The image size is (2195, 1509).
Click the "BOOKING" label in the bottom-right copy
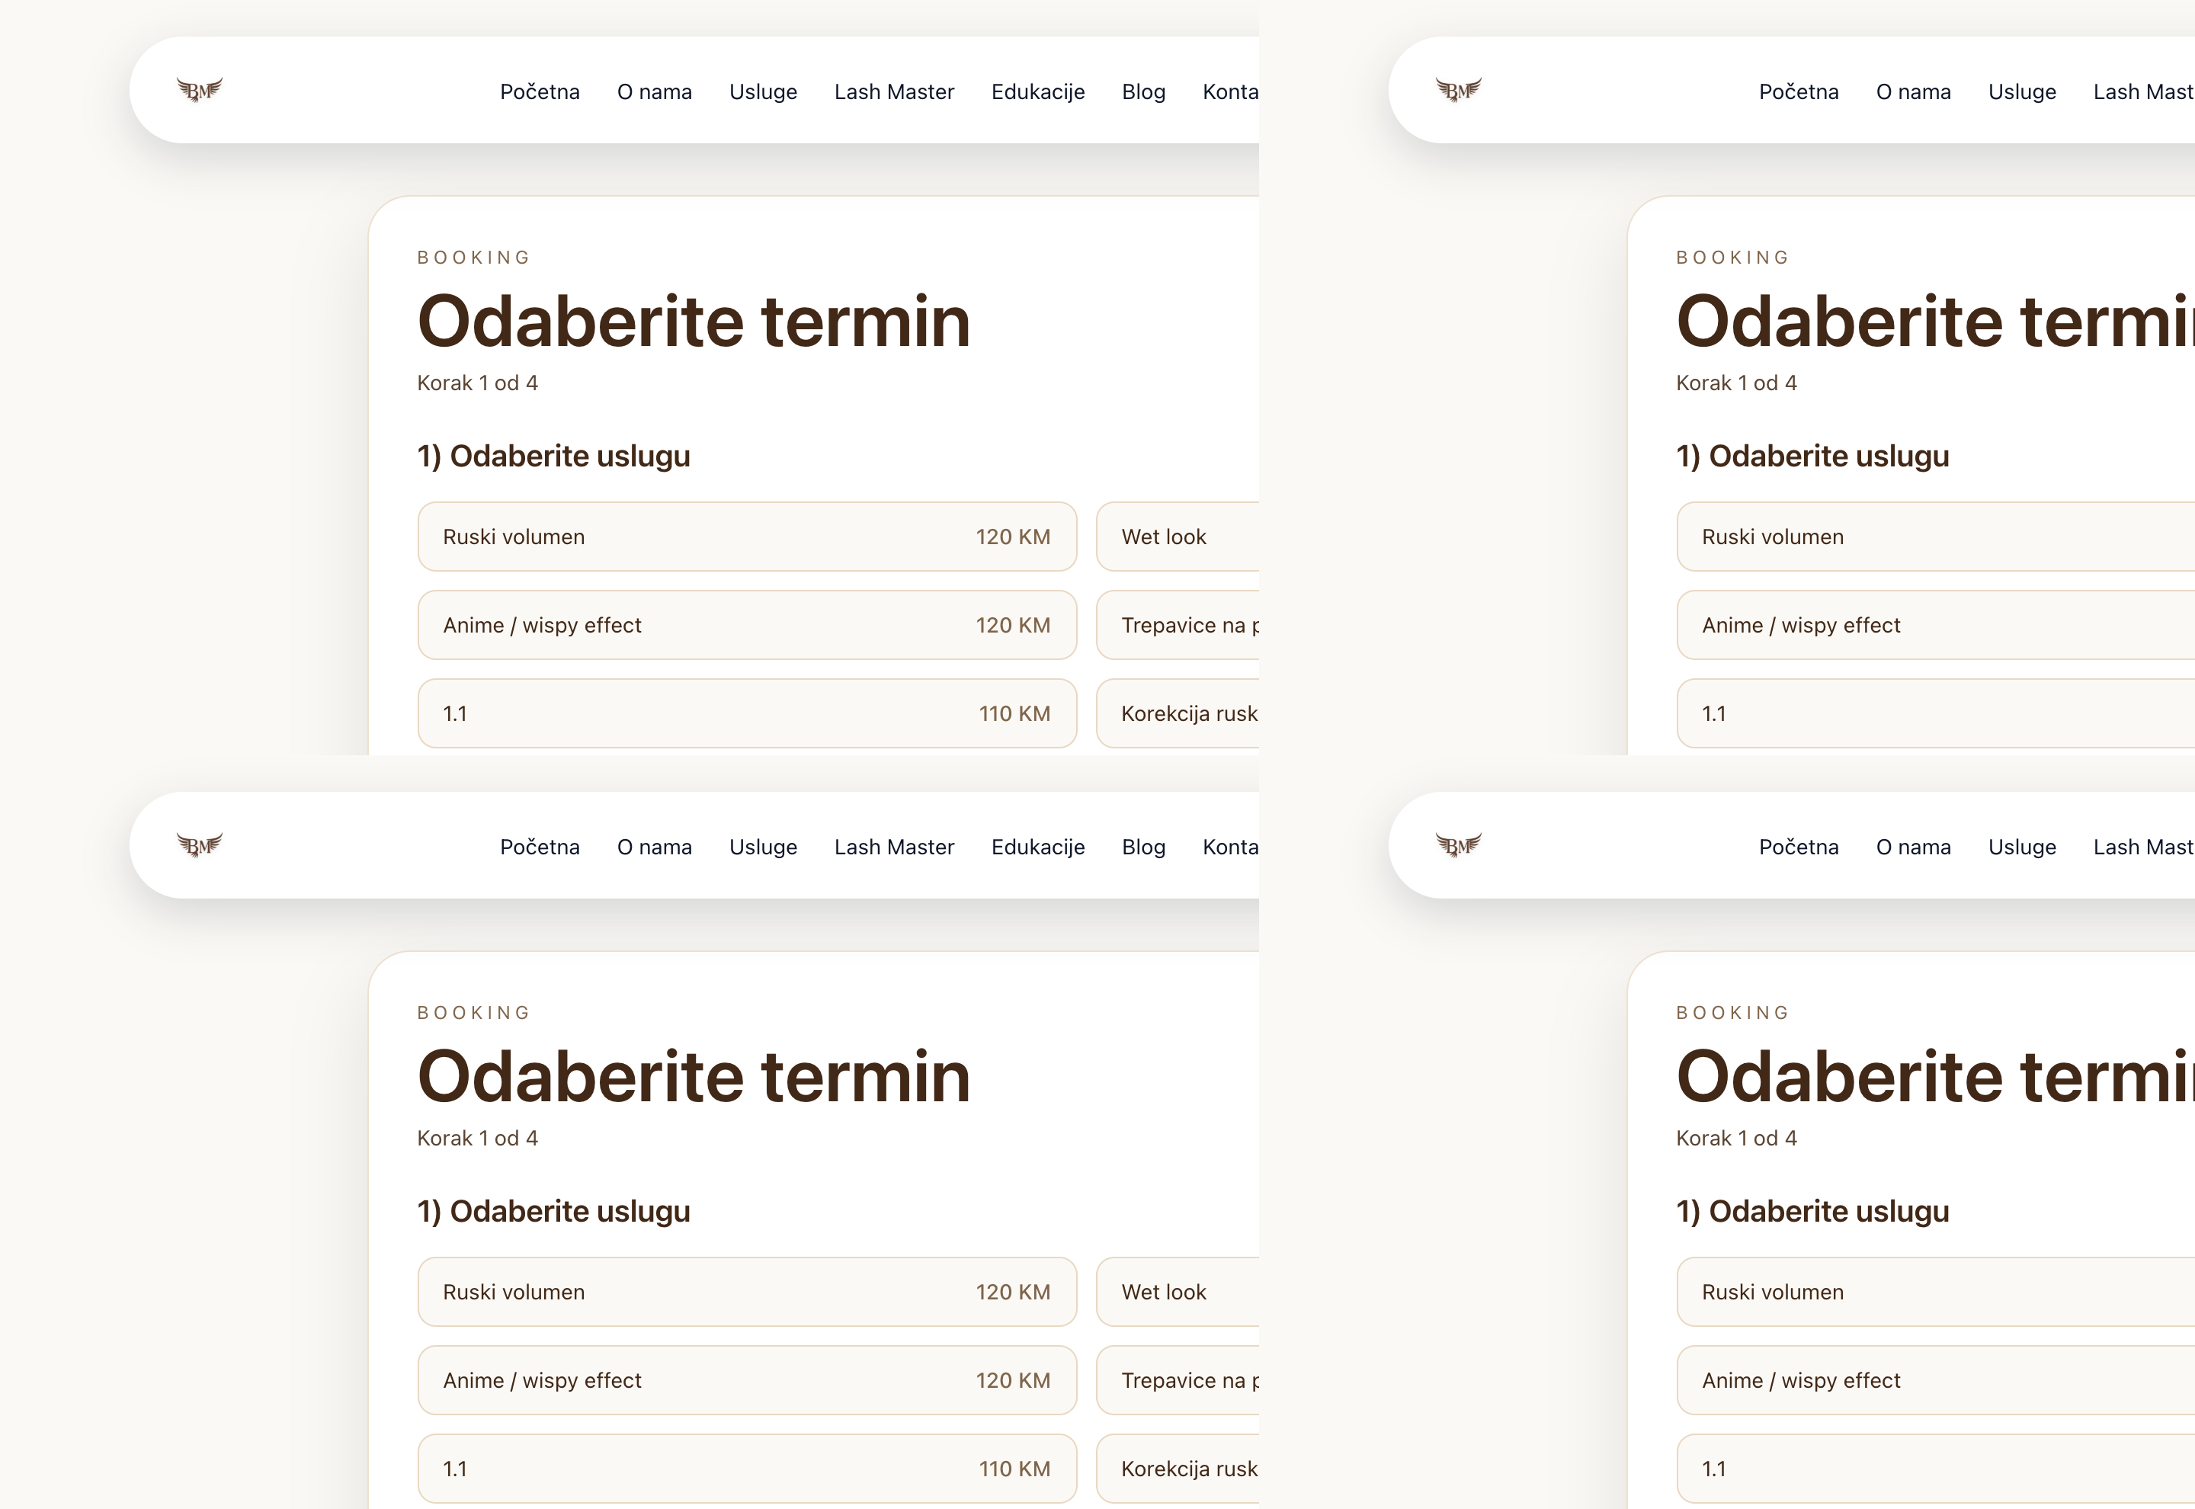click(x=1732, y=1013)
